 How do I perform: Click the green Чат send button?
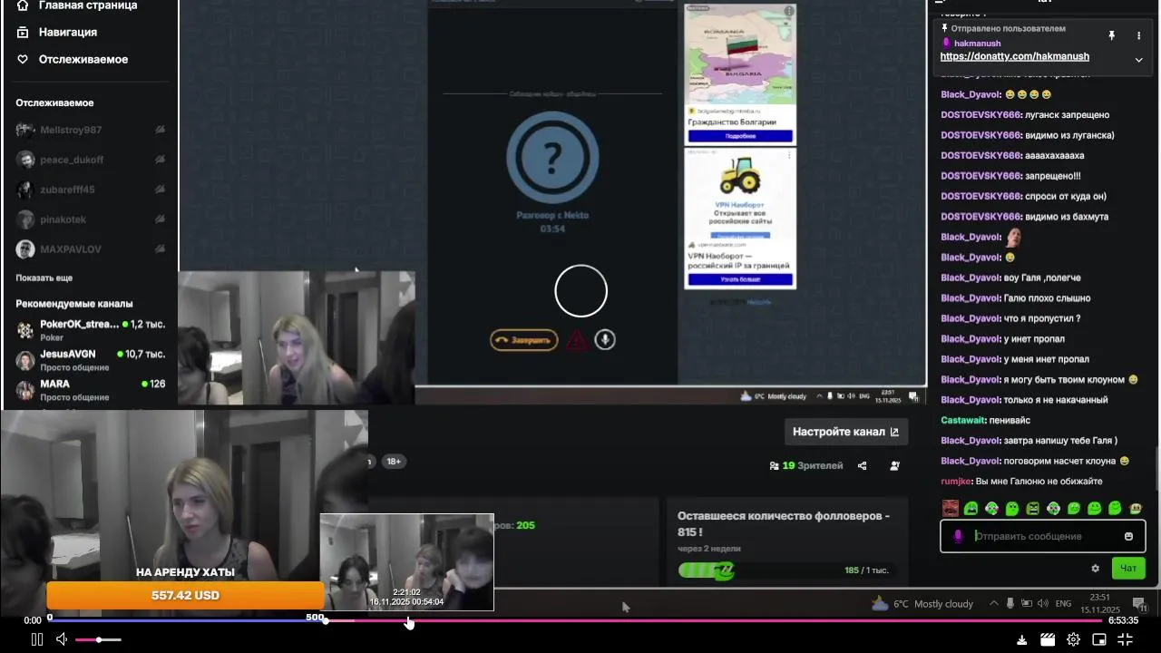point(1128,569)
